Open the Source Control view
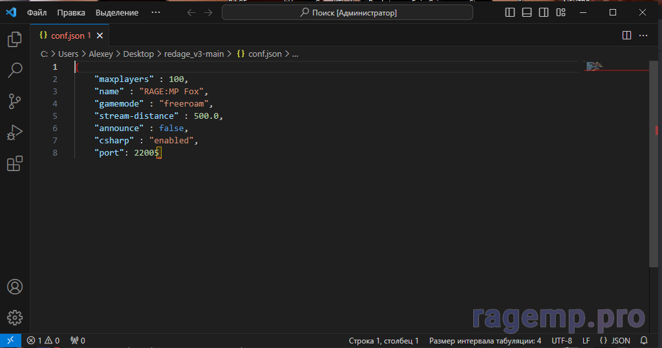Image resolution: width=662 pixels, height=348 pixels. 14,101
